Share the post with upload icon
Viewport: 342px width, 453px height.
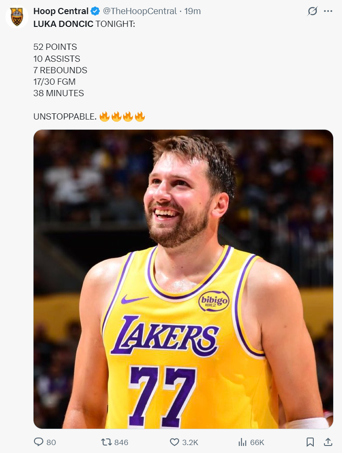[328, 442]
